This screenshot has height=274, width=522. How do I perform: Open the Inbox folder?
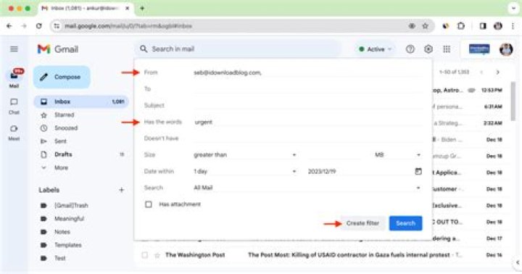coord(81,101)
